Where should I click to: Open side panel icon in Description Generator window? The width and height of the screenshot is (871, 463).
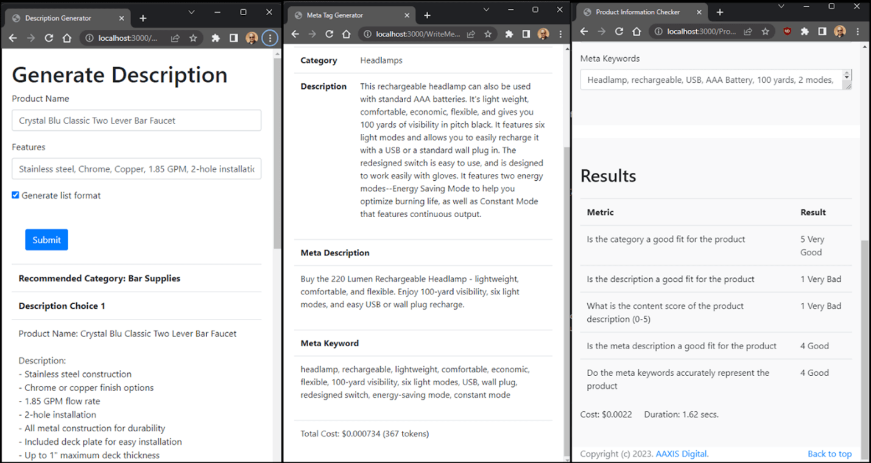(x=233, y=38)
